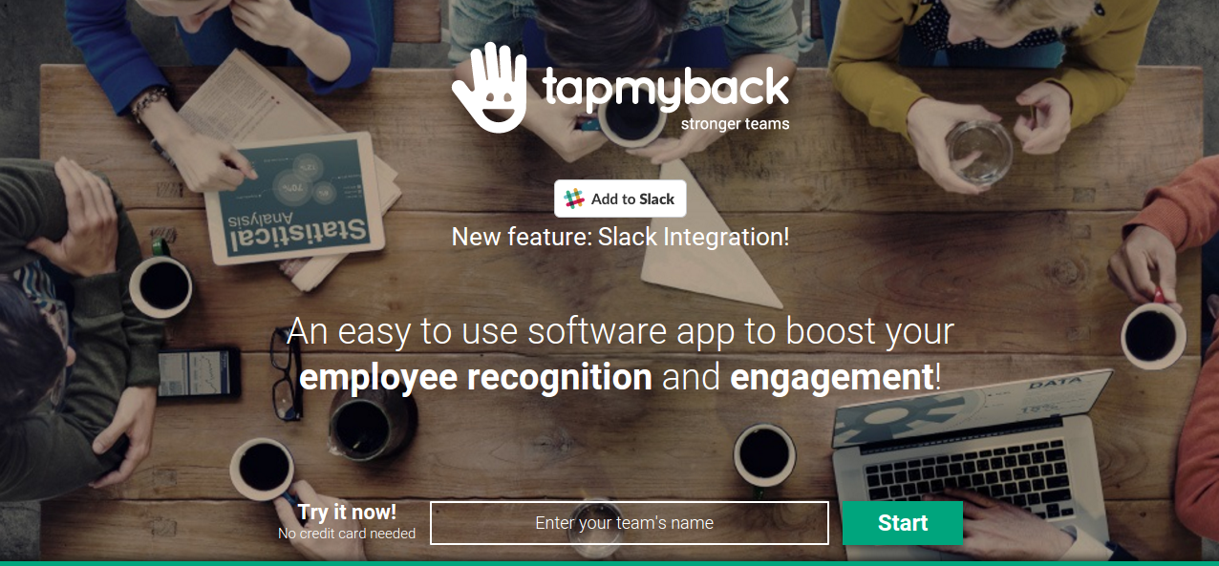Click the Add to Slack button
Image resolution: width=1219 pixels, height=566 pixels.
tap(620, 199)
